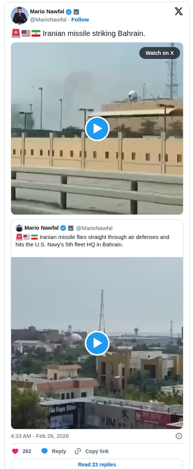193x469 pixels.
Task: Click the Read 23 replies button
Action: click(97, 464)
